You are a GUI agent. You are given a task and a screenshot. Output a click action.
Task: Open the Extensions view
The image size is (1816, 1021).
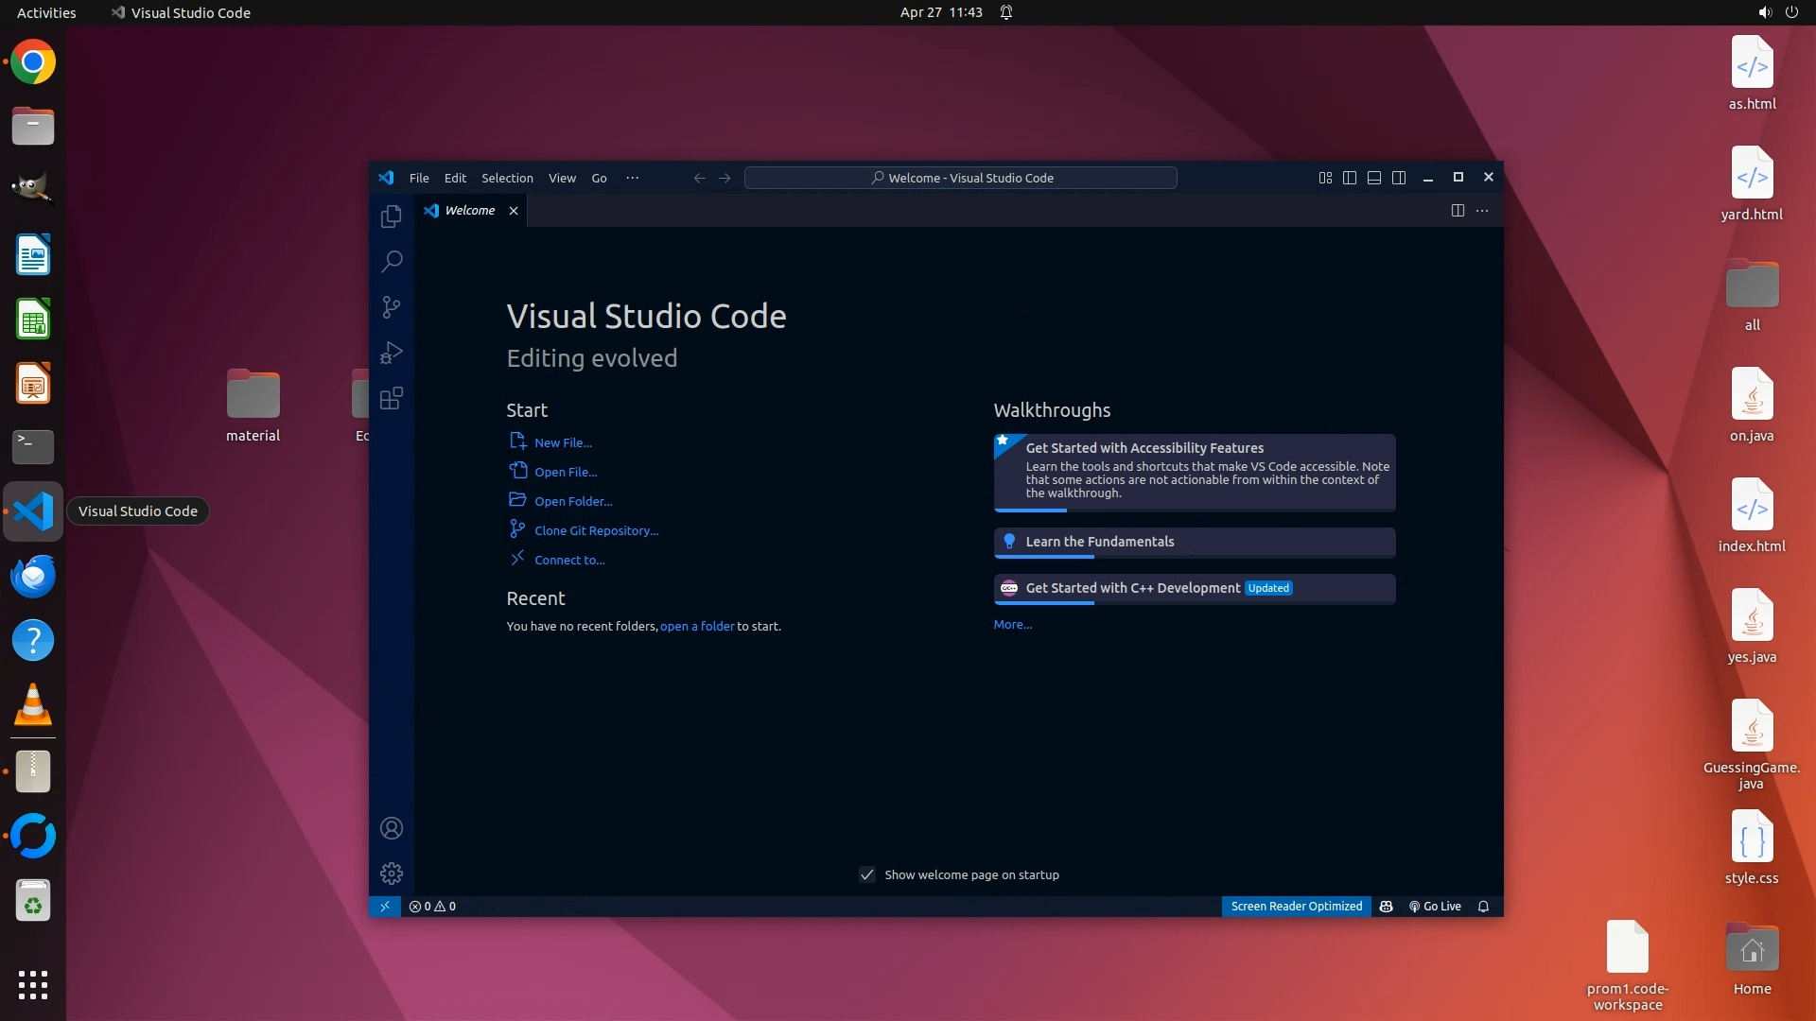click(391, 398)
